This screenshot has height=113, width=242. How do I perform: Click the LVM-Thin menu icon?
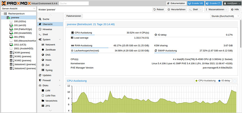pos(43,96)
